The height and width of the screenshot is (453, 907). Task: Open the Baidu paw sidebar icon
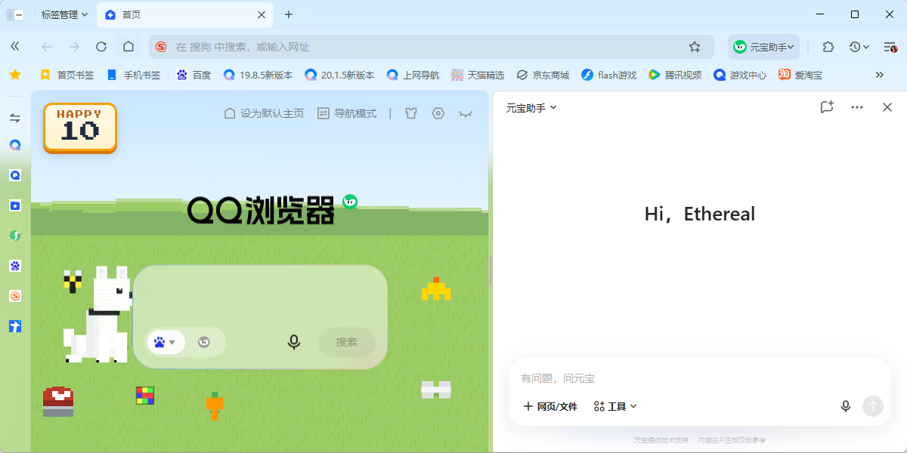tap(15, 266)
